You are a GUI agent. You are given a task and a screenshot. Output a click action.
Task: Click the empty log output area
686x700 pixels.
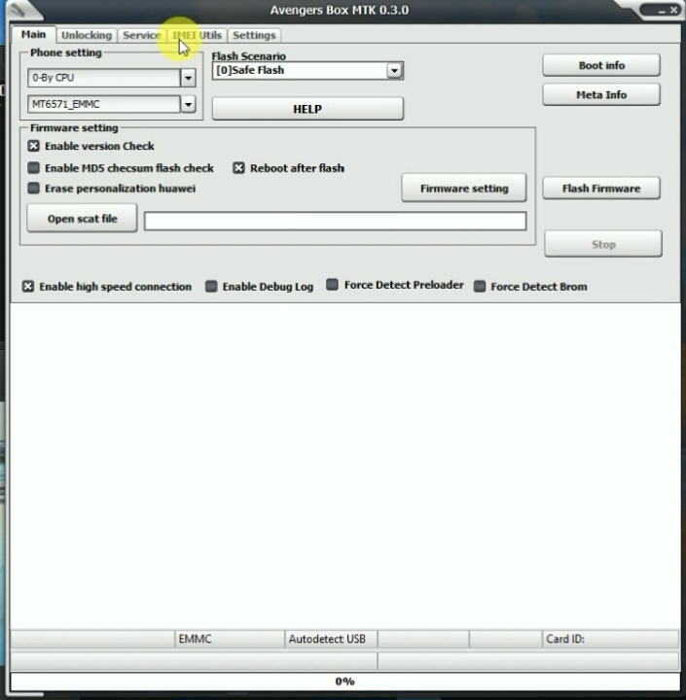click(x=345, y=466)
